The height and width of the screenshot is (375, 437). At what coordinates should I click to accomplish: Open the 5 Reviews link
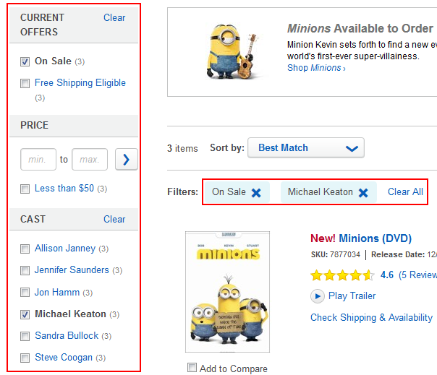click(417, 275)
